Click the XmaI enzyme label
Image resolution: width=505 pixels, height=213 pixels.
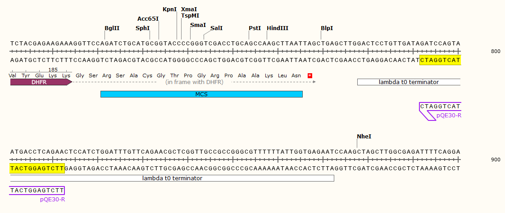[x=189, y=9]
